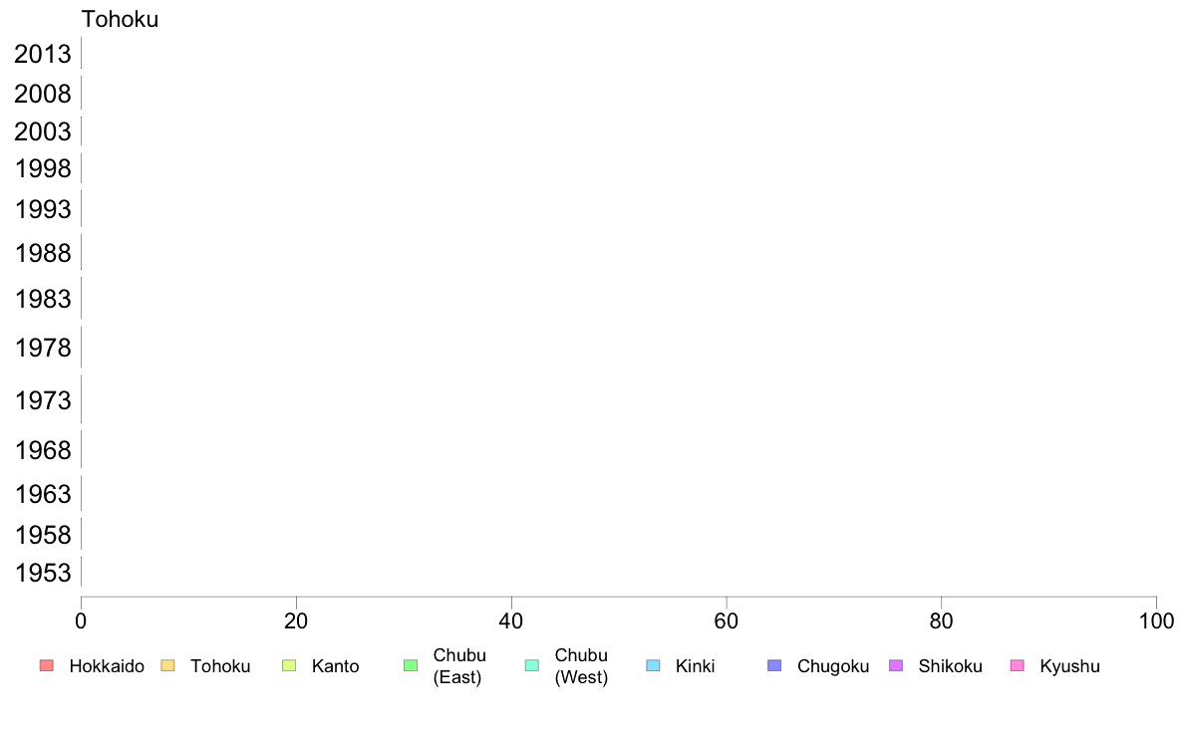
Task: Toggle the Shikoku legend label text
Action: [950, 666]
